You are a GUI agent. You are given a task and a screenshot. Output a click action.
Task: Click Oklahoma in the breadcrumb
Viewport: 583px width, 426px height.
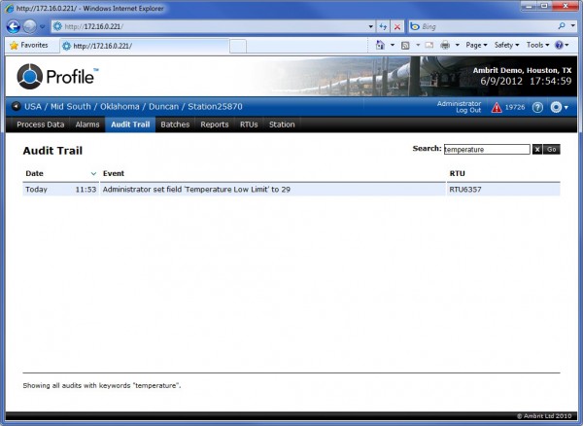coord(120,106)
